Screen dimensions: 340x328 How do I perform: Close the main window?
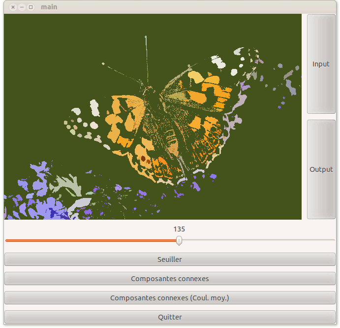tap(13, 7)
